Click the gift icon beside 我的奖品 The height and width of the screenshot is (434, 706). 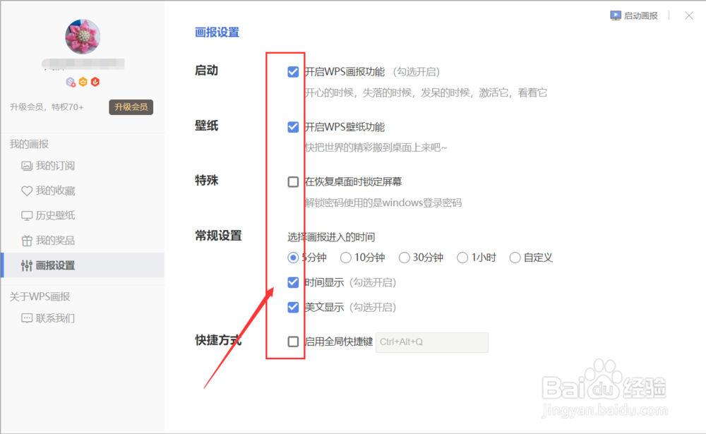tap(27, 241)
